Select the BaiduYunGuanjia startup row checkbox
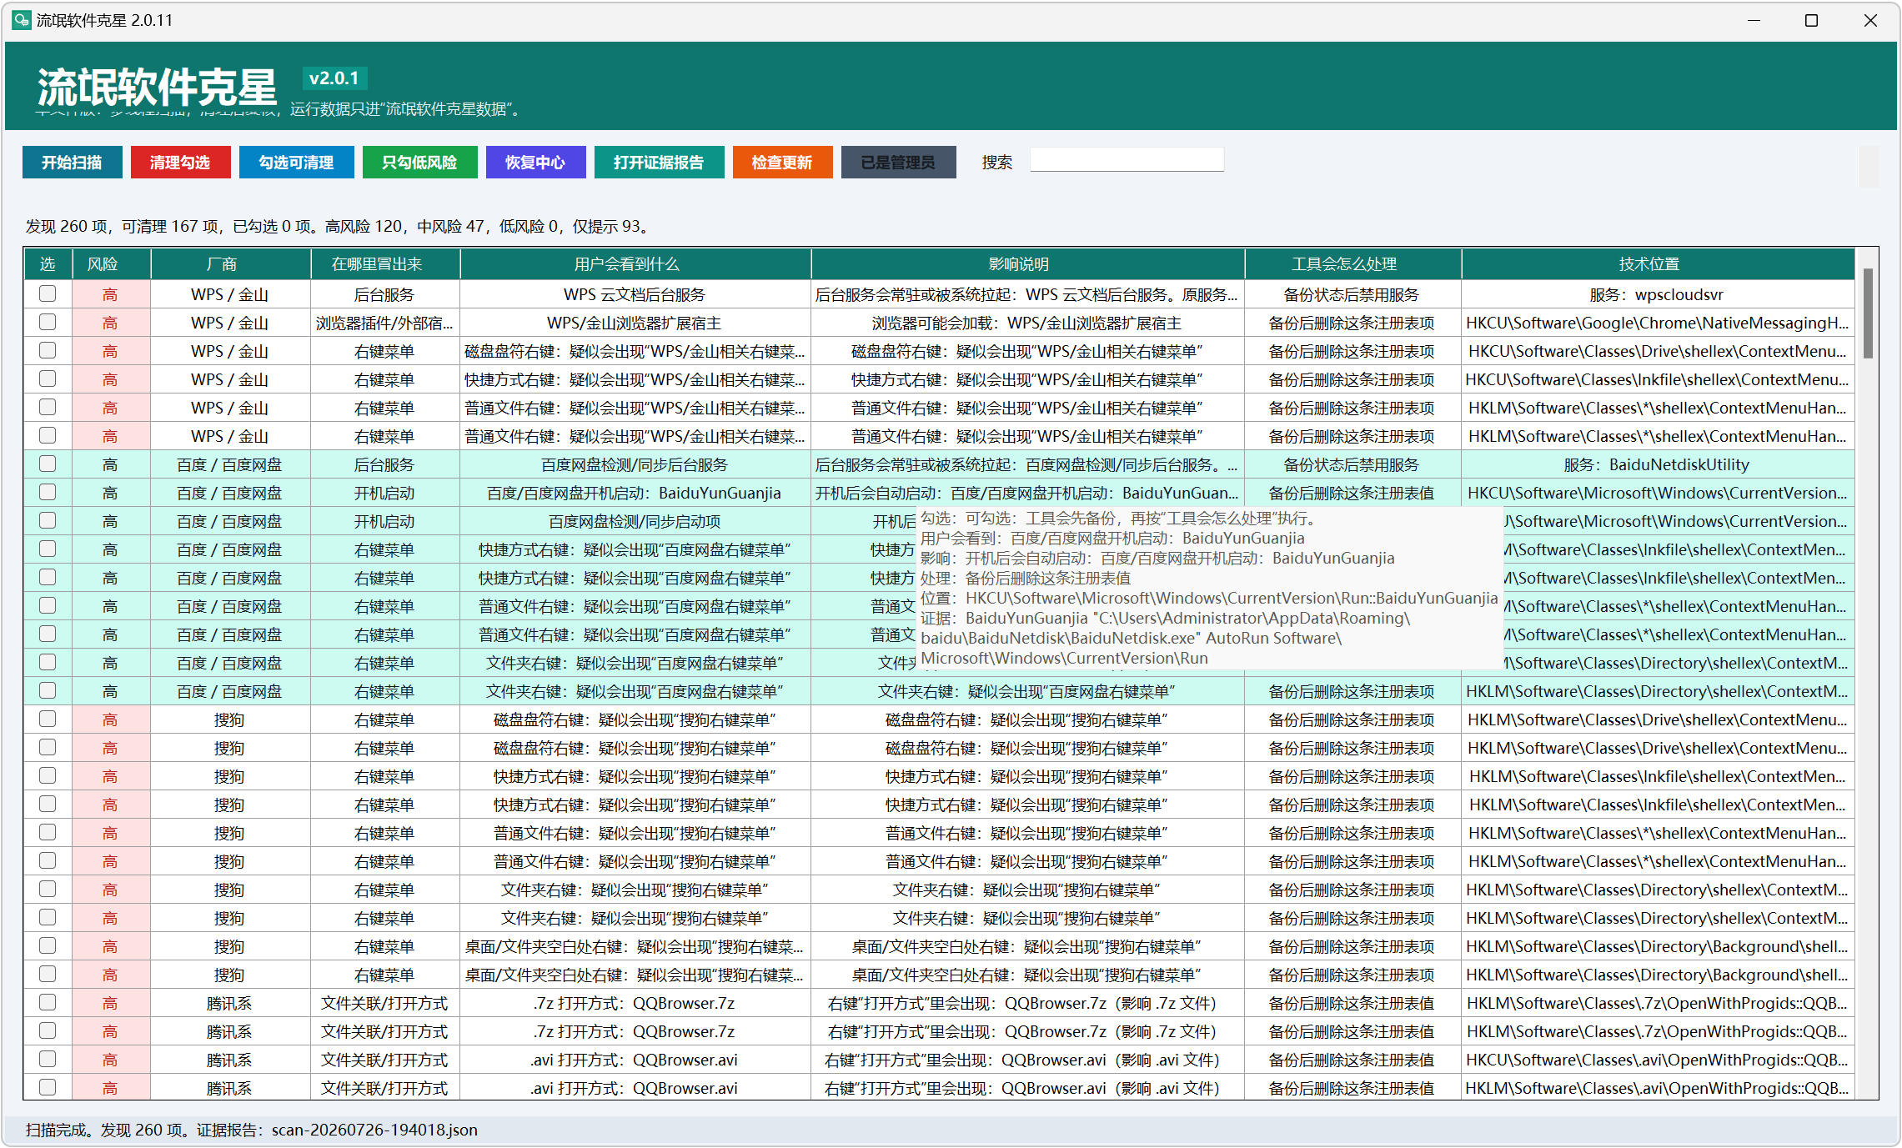 point(48,492)
